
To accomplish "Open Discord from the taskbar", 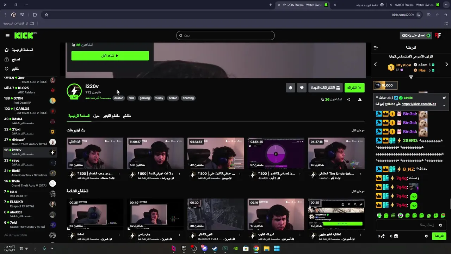I will click(204, 248).
